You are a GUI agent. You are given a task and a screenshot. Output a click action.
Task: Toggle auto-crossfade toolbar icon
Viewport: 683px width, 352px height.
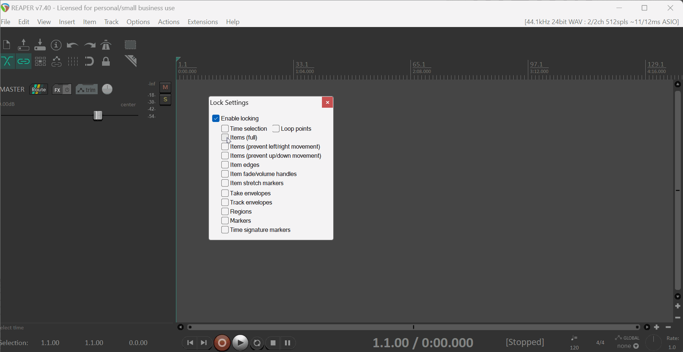click(x=7, y=61)
